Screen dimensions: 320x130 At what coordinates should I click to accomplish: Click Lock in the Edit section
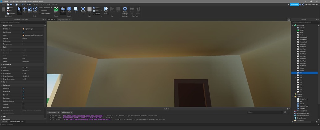point(97,11)
